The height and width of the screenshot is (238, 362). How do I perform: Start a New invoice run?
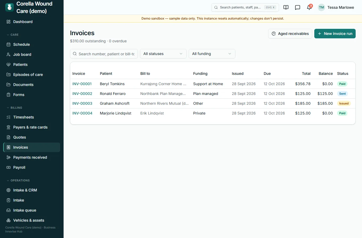(x=335, y=34)
